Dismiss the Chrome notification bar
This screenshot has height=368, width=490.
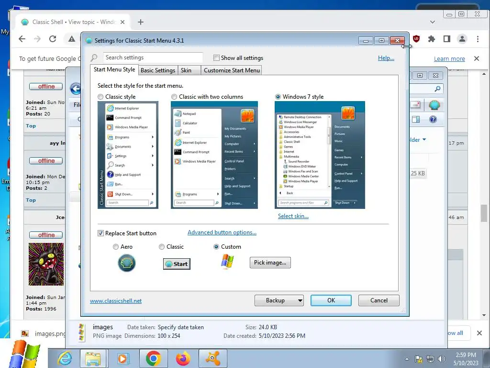(476, 58)
